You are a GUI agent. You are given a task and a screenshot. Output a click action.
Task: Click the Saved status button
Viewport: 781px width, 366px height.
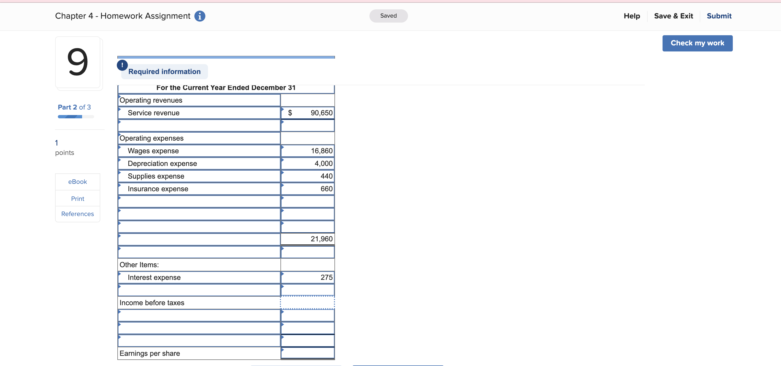coord(388,16)
